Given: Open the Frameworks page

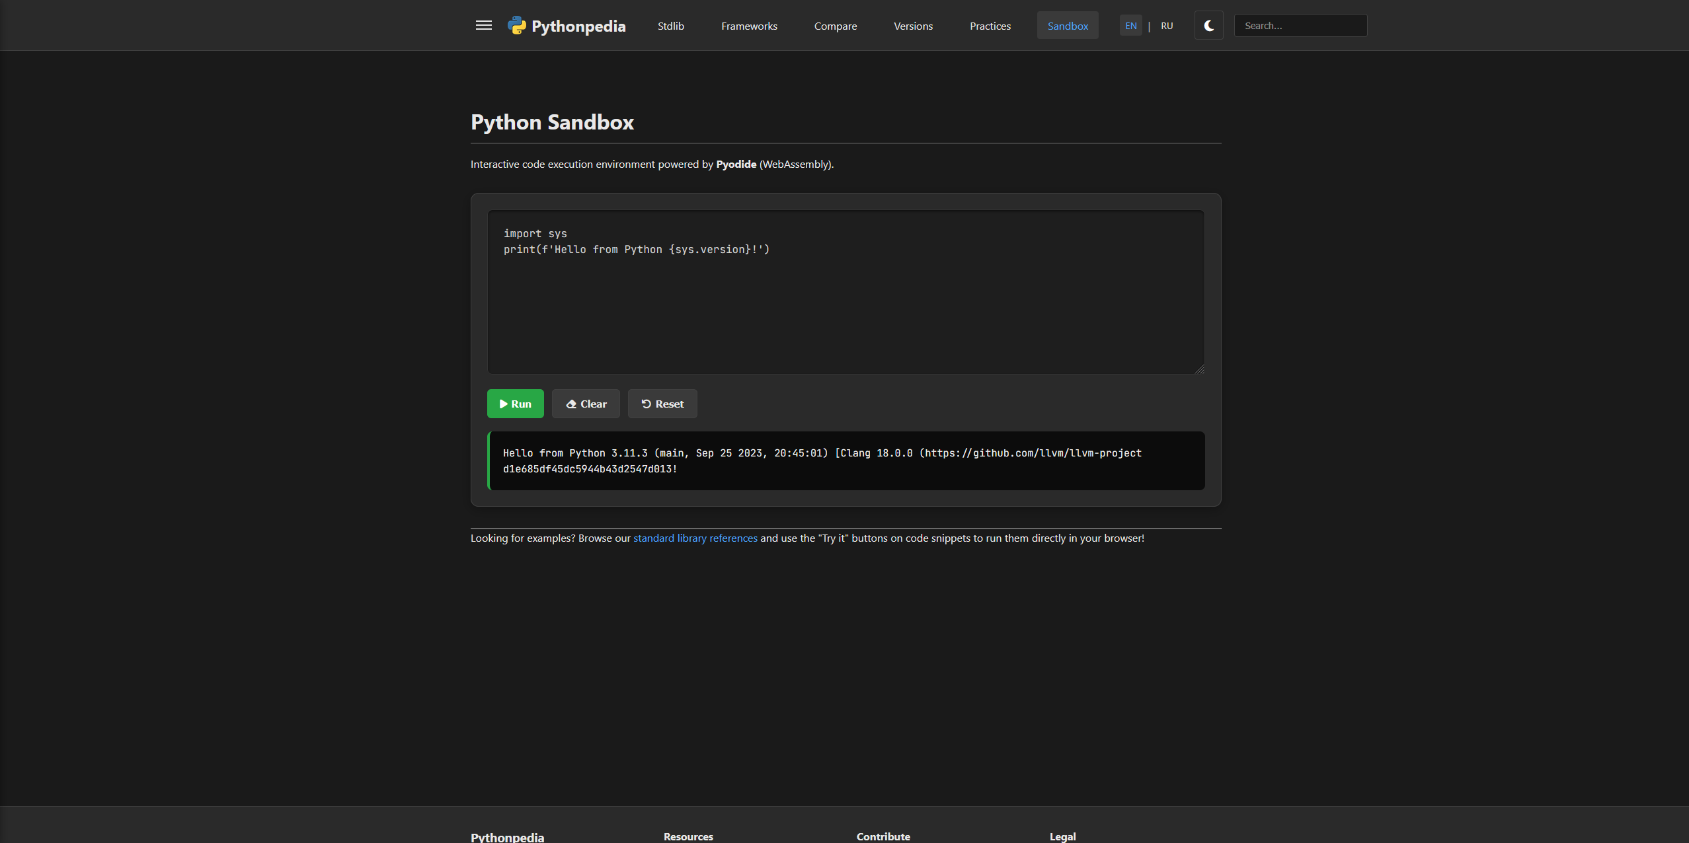Looking at the screenshot, I should click(748, 26).
